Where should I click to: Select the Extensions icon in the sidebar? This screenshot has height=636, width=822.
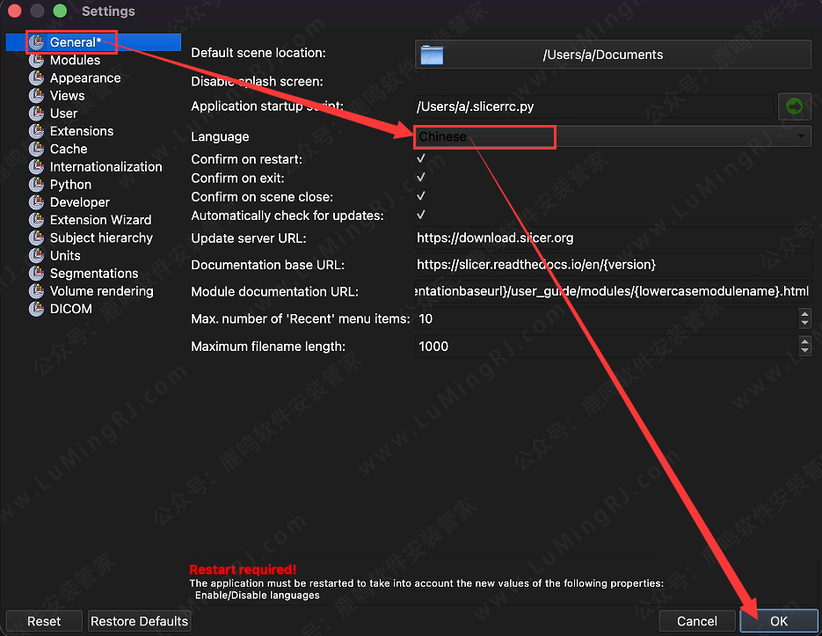click(x=36, y=131)
